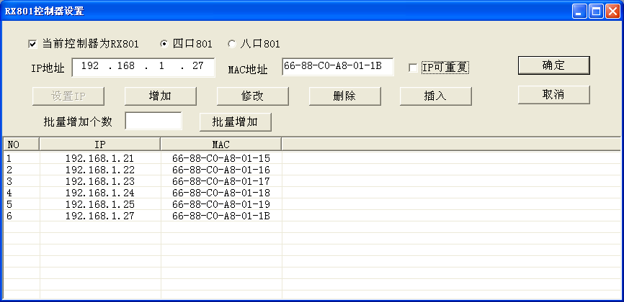
Task: Click MAC cell 66-88-C0-A8-01-19
Action: 221,205
